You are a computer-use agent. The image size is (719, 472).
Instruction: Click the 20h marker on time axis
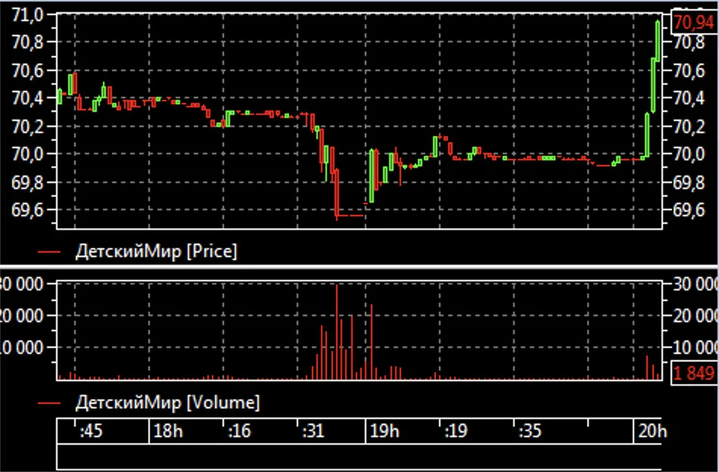(x=652, y=430)
